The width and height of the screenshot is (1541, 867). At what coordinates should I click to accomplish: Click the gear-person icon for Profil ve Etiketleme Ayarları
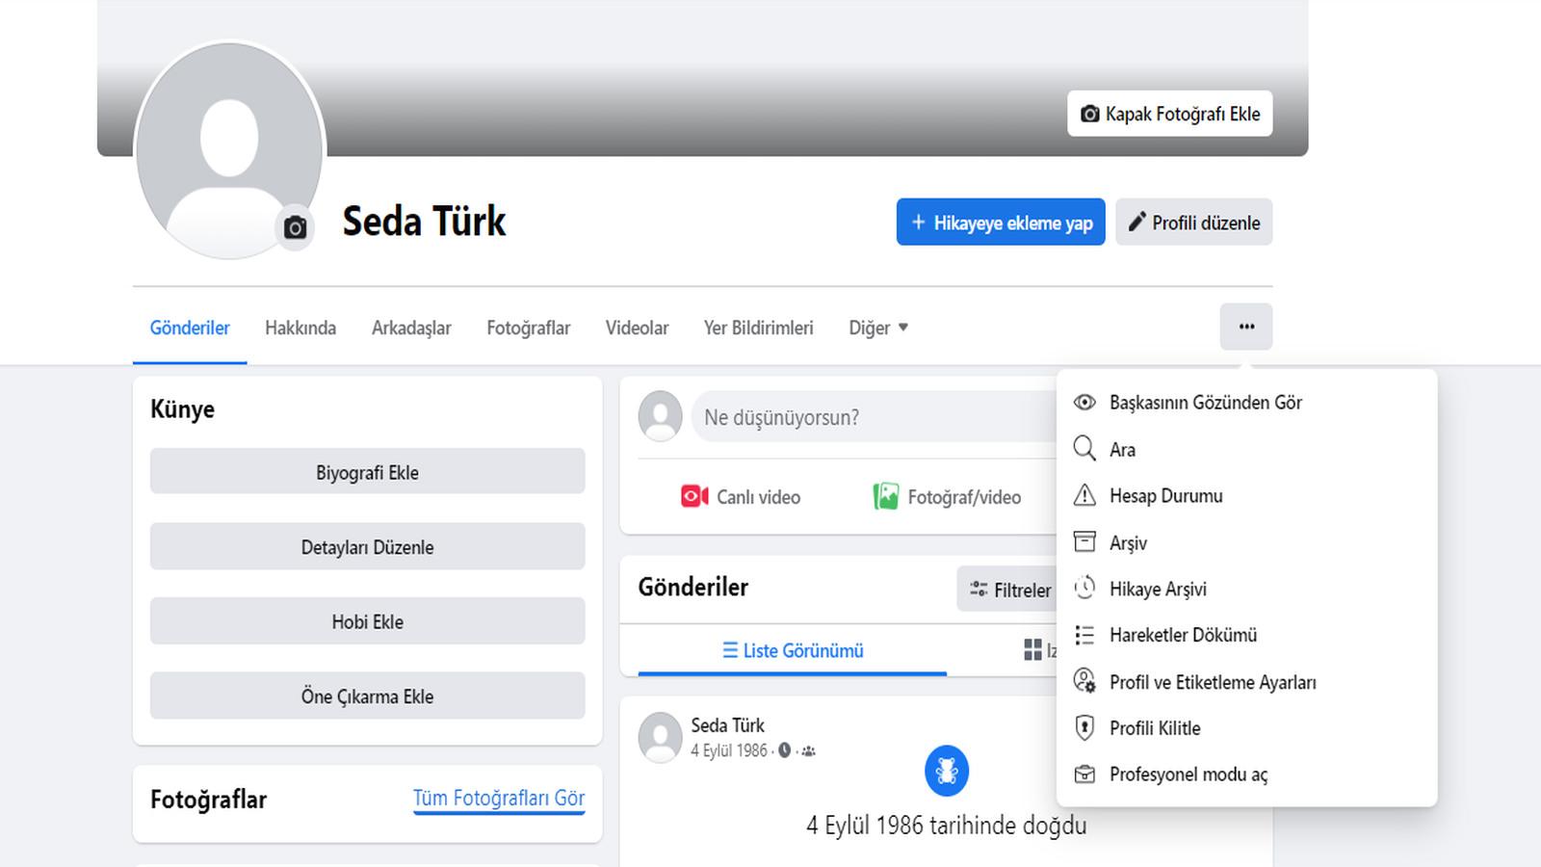coord(1084,681)
